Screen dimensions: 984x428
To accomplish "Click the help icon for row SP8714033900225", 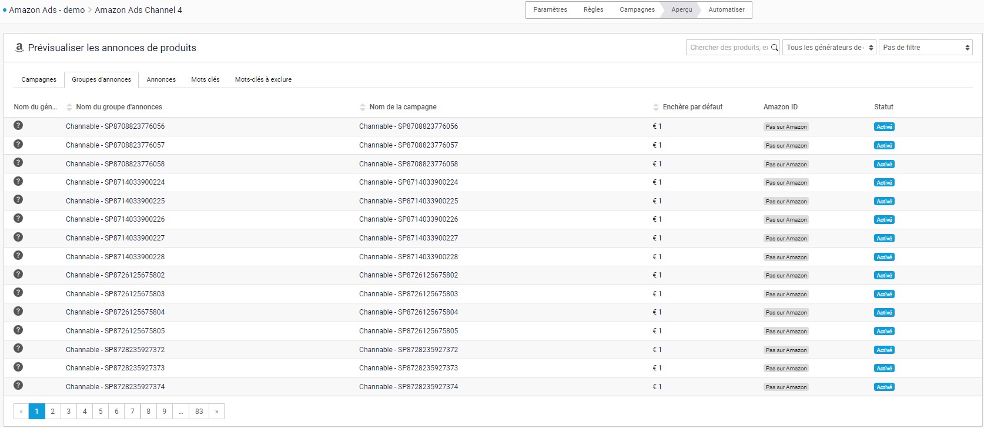I will (x=18, y=199).
